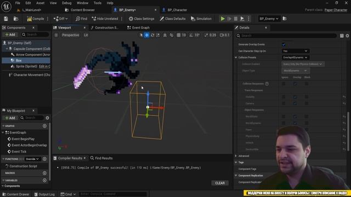The image size is (351, 197).
Task: Activate the Select objects tool in viewport
Action: coord(141,35)
